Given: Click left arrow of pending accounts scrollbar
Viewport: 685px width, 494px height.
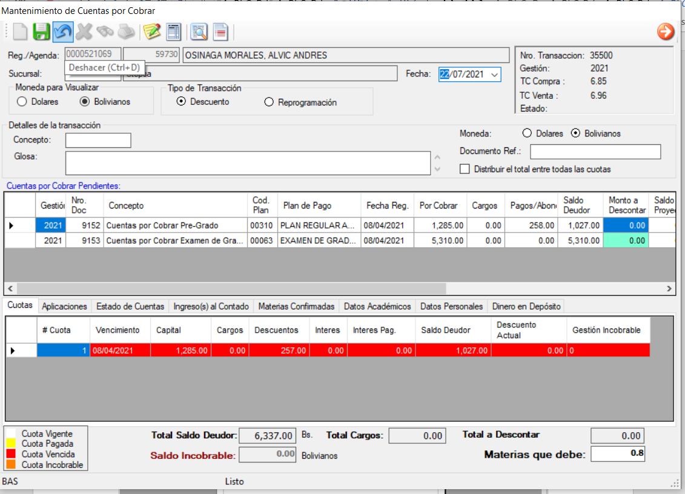Looking at the screenshot, I should coord(10,289).
